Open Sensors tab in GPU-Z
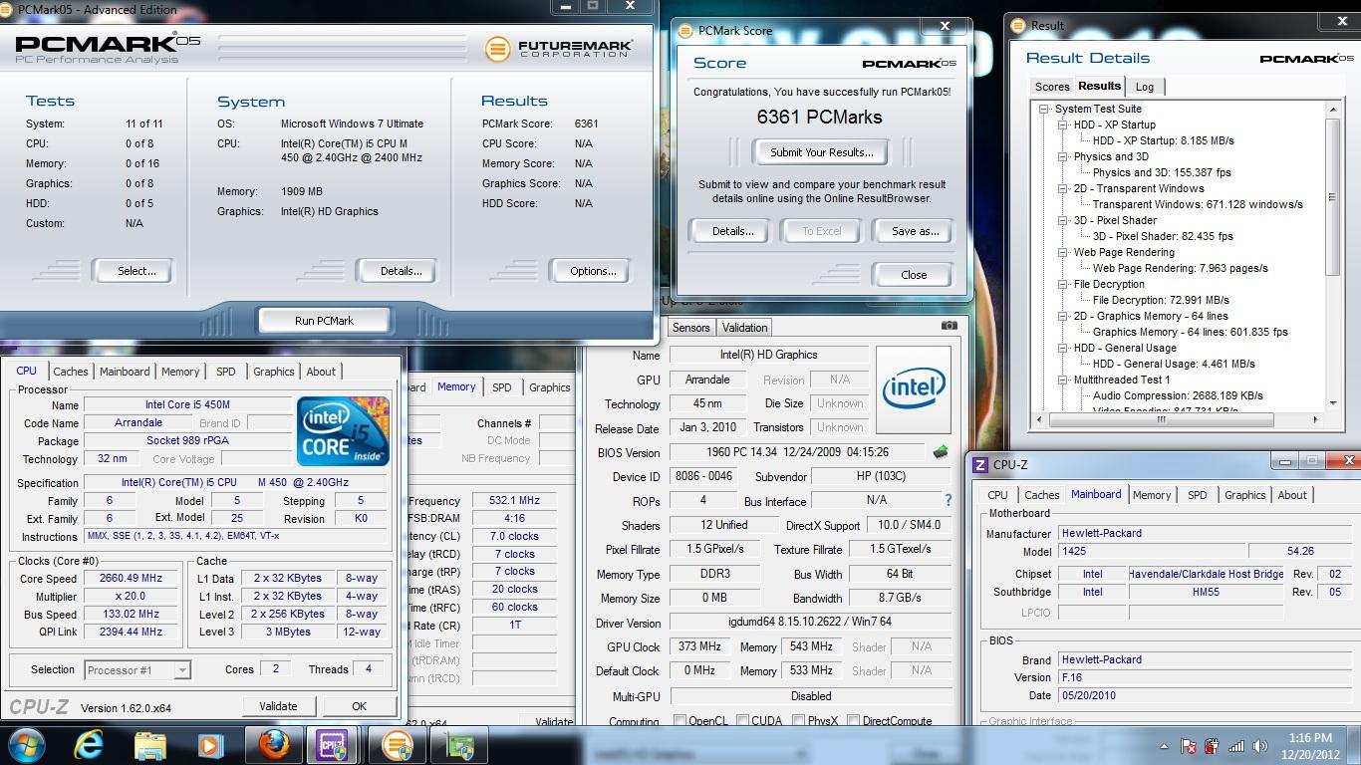The height and width of the screenshot is (765, 1361). pos(691,327)
